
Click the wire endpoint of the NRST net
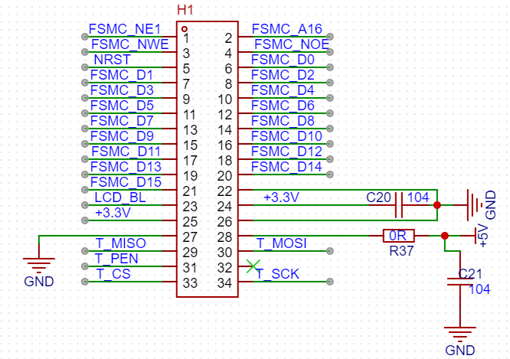85,67
